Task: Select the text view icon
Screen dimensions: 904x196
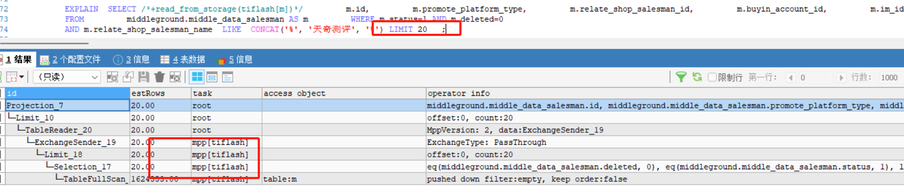Action: tap(227, 77)
